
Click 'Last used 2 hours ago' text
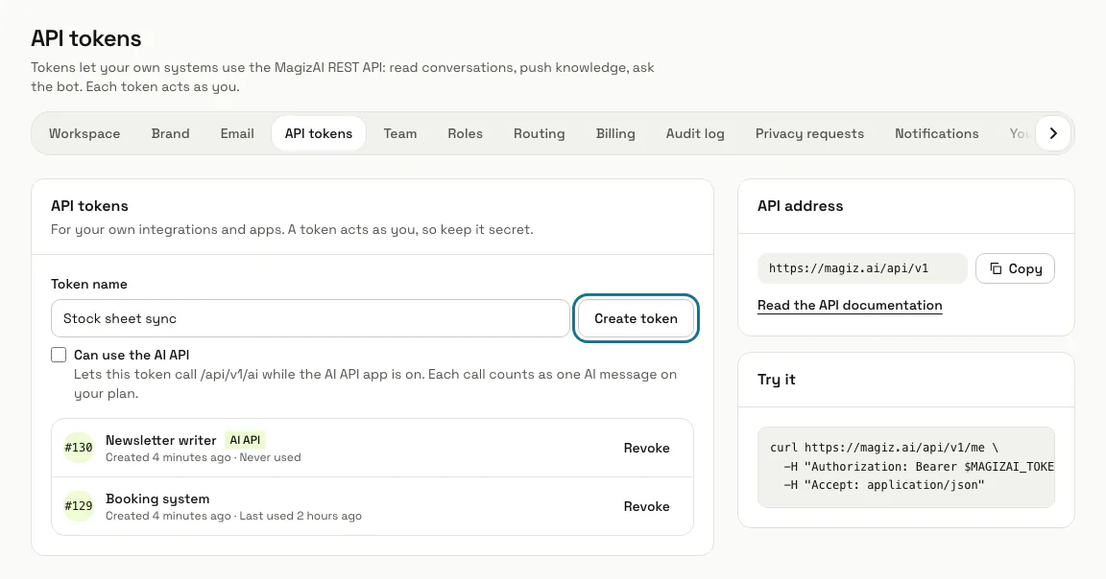tap(301, 516)
